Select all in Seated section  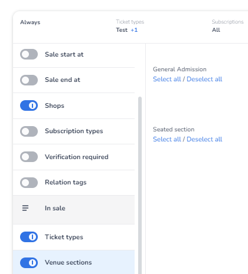[167, 139]
